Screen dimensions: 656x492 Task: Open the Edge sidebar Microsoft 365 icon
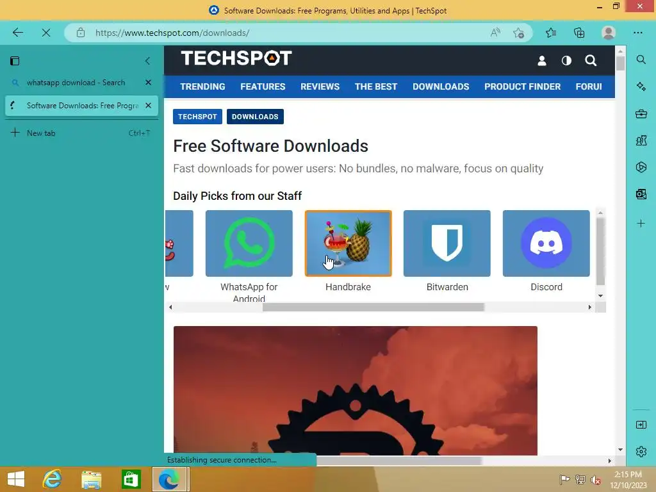(x=641, y=167)
